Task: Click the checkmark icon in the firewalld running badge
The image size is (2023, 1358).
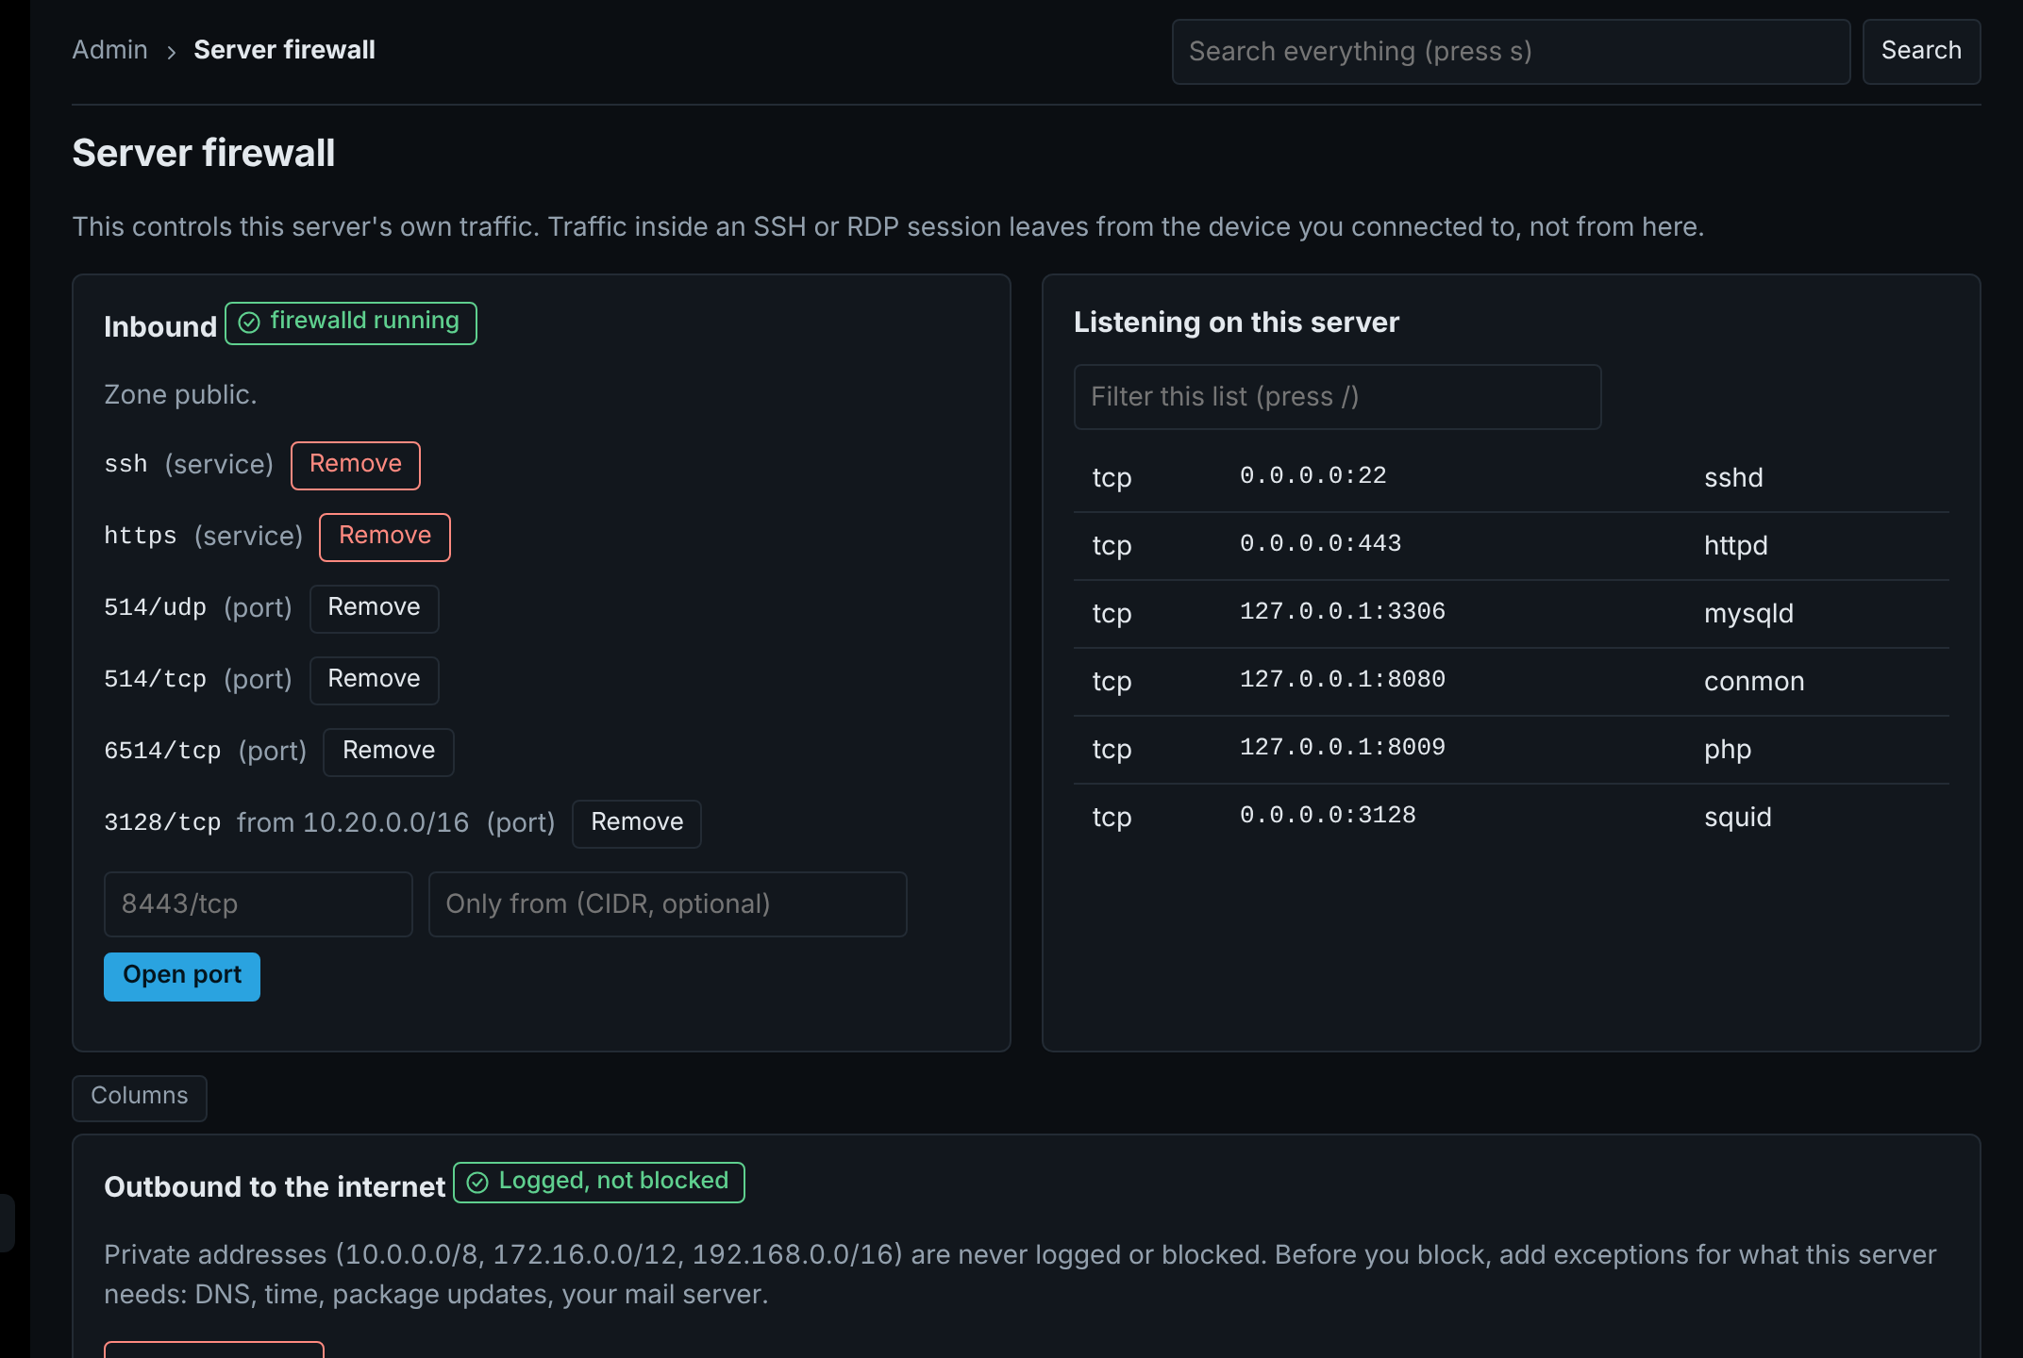Action: 249,323
